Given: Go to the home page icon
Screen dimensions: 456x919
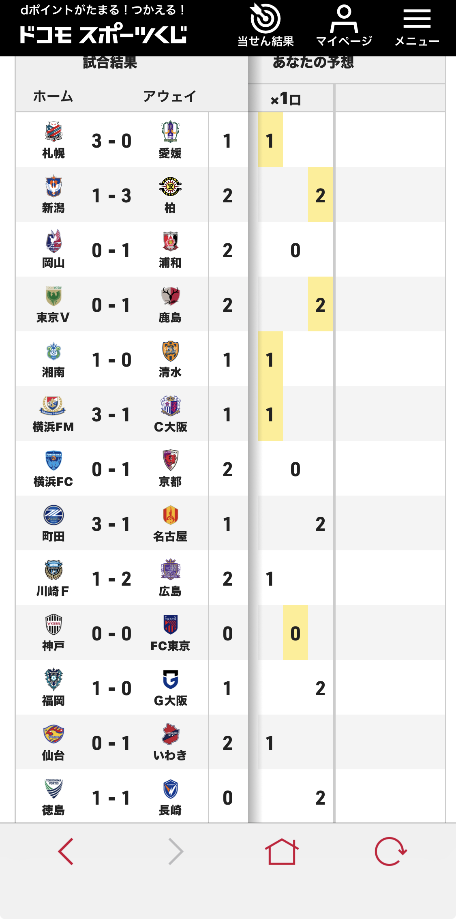Looking at the screenshot, I should 282,851.
